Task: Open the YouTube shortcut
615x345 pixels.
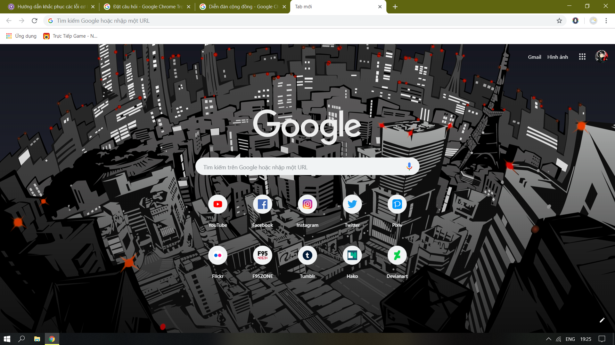Action: coord(218,204)
